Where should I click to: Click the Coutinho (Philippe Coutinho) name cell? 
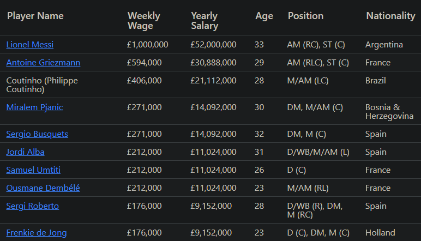(42, 85)
